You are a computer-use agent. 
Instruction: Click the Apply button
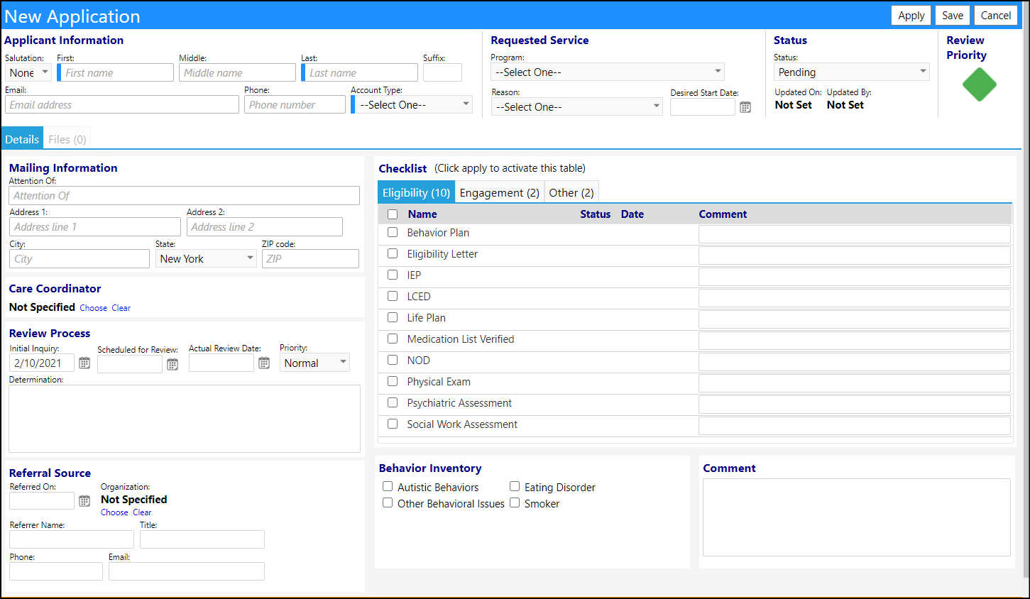tap(911, 15)
